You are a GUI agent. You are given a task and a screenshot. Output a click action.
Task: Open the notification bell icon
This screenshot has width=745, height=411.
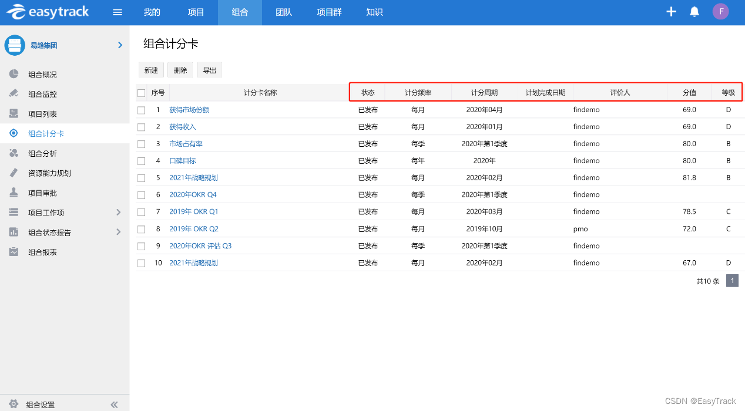click(x=694, y=11)
